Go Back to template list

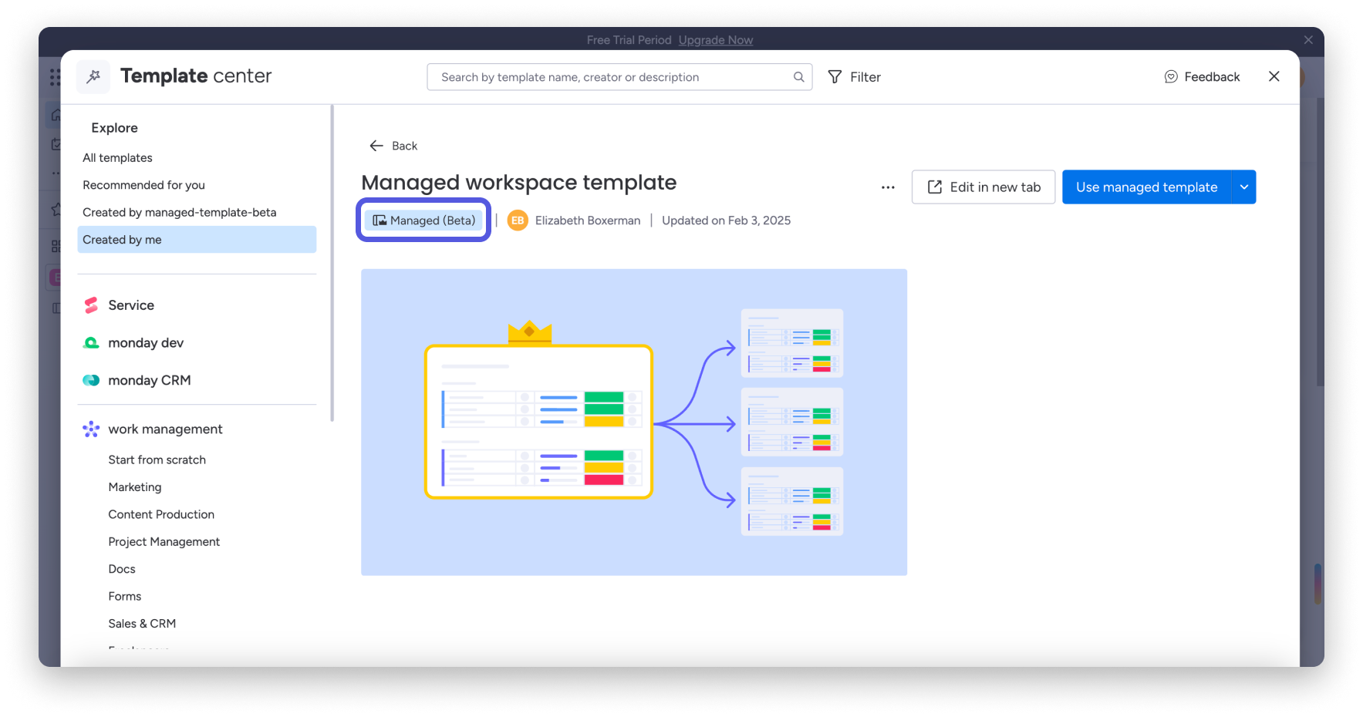[393, 146]
